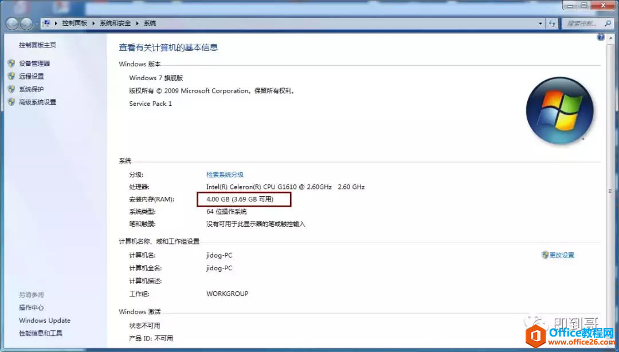Expand the arrow after 系统和安全 breadcrumb
The width and height of the screenshot is (619, 352).
pos(138,23)
